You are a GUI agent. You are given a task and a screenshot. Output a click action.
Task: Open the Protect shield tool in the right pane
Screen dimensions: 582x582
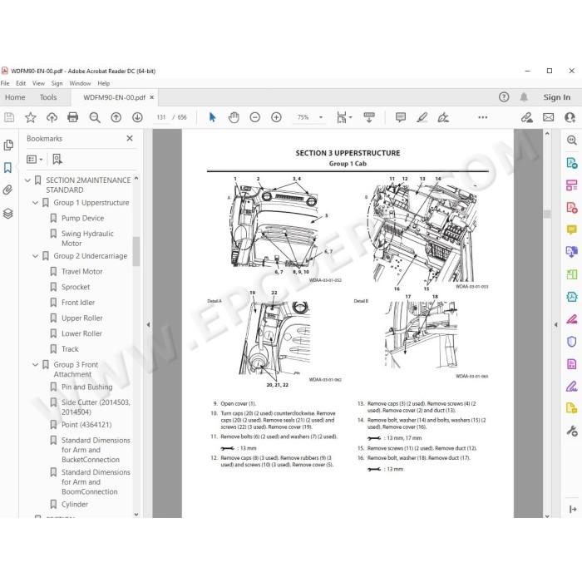[572, 341]
